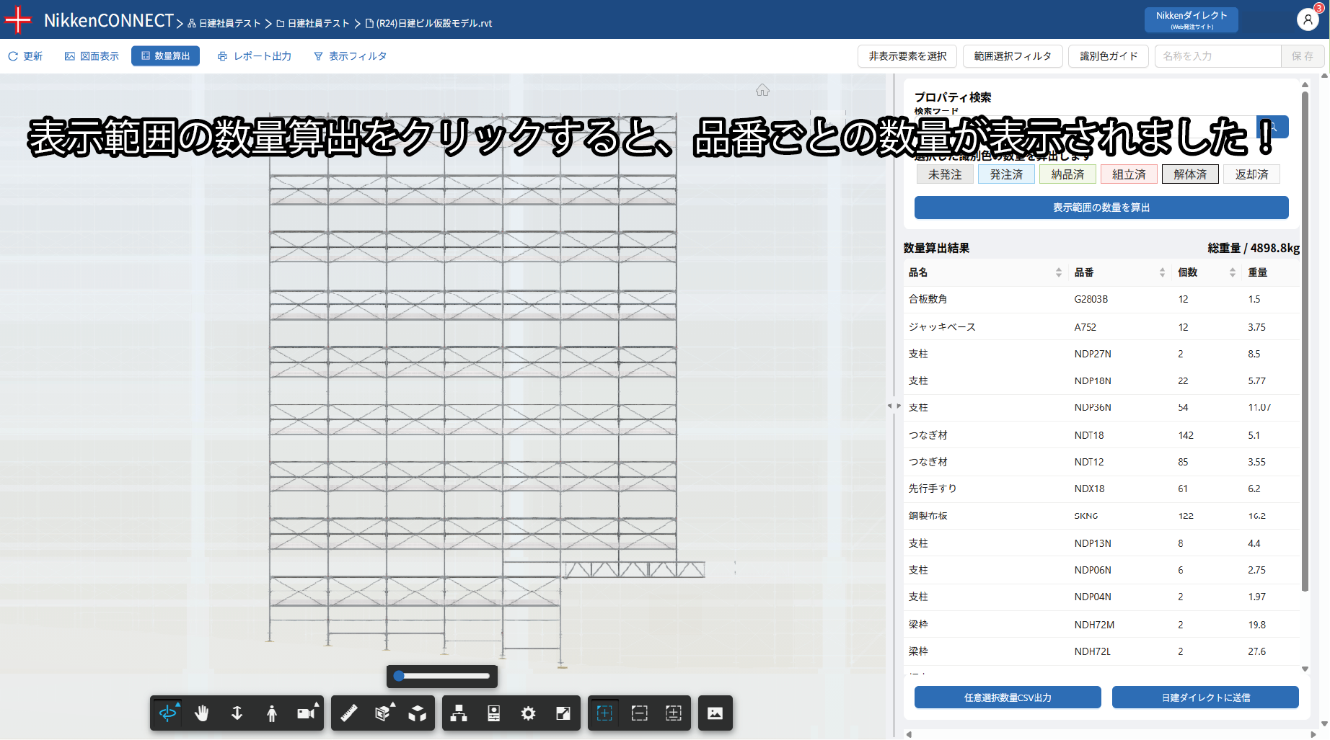Click the 任意選択数量CSV出力 button

[x=1008, y=697]
